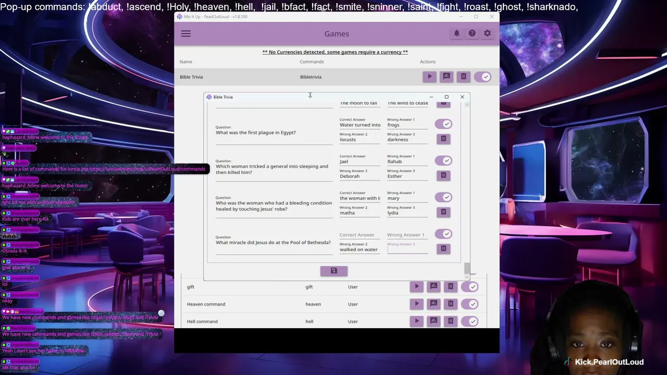Delete the bleeding condition question
667x375 pixels.
pyautogui.click(x=443, y=212)
